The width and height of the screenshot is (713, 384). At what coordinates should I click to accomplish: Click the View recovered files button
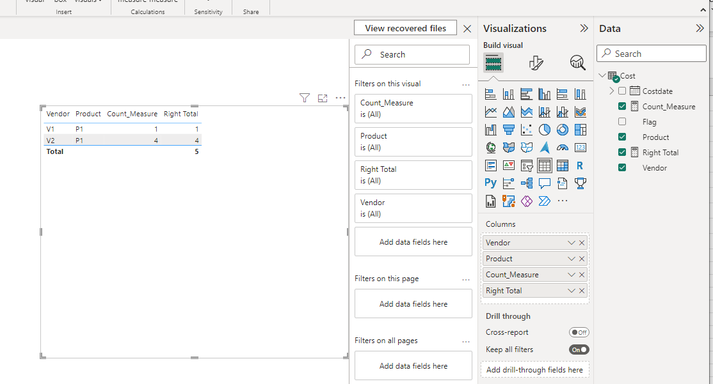pos(405,28)
